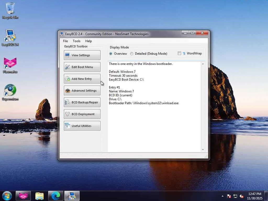Screen dimensions: 268x201
Task: Click the Add New Entry plus icon
Action: (x=67, y=79)
